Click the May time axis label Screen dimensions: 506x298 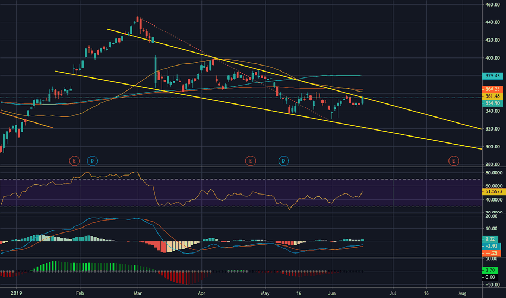(x=265, y=293)
